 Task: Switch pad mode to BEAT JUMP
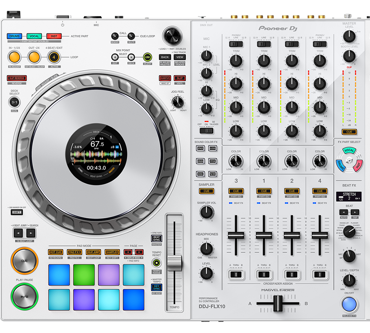(x=94, y=252)
